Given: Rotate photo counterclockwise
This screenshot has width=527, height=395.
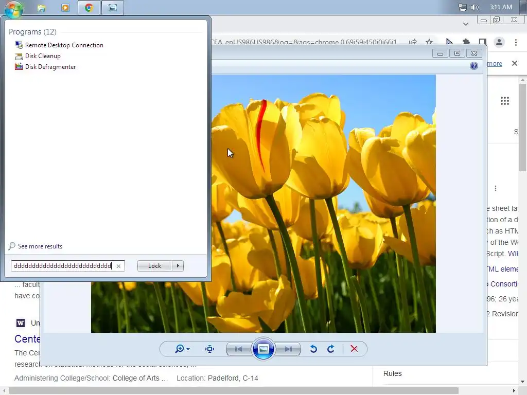Looking at the screenshot, I should click(313, 349).
